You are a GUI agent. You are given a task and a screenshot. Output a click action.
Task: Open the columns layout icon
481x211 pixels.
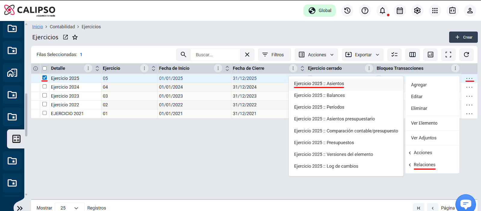412,55
